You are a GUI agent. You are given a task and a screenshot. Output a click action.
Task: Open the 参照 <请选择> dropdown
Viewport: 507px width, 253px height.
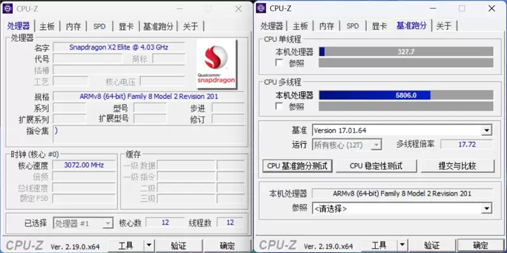pyautogui.click(x=486, y=209)
